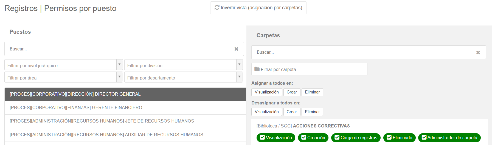Click the refresh icon in Invertir vista button
Viewport: 492px width, 145px height.
click(217, 7)
